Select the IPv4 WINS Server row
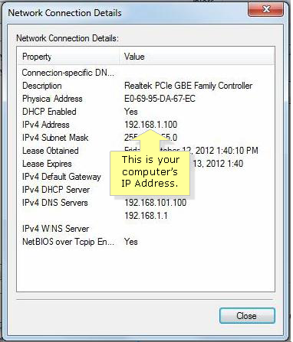Viewport: 293px width, 342px height. coord(146,229)
